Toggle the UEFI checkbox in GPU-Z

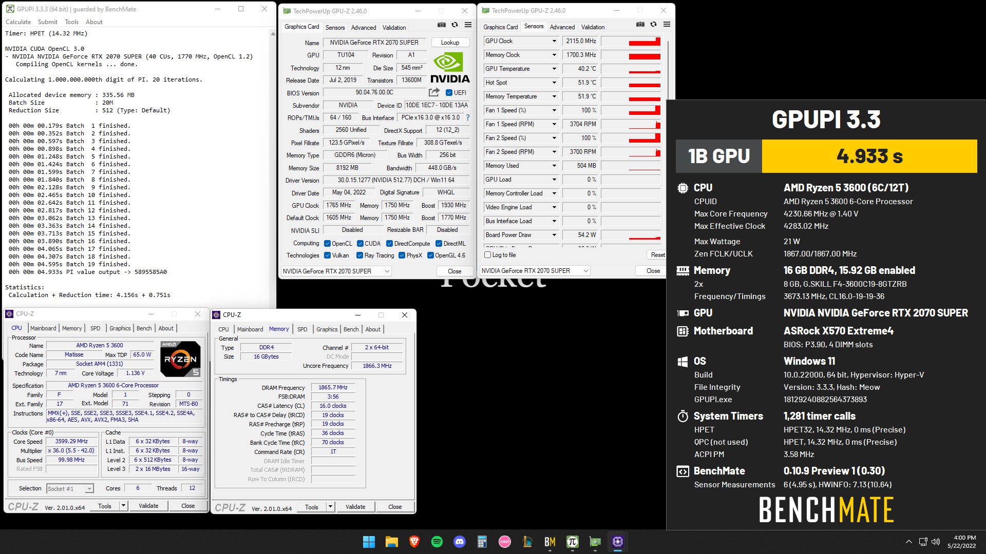[x=449, y=93]
